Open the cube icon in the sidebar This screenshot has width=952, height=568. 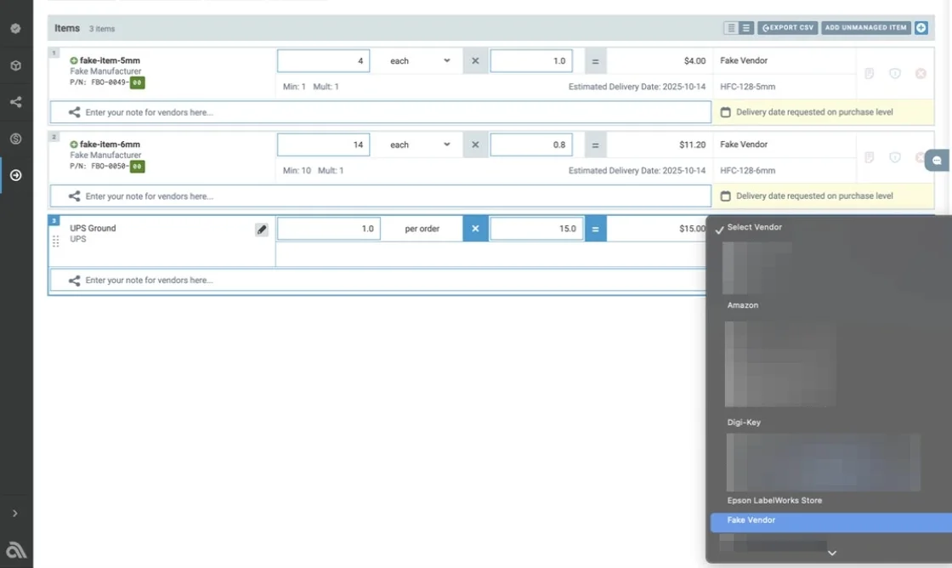(15, 65)
